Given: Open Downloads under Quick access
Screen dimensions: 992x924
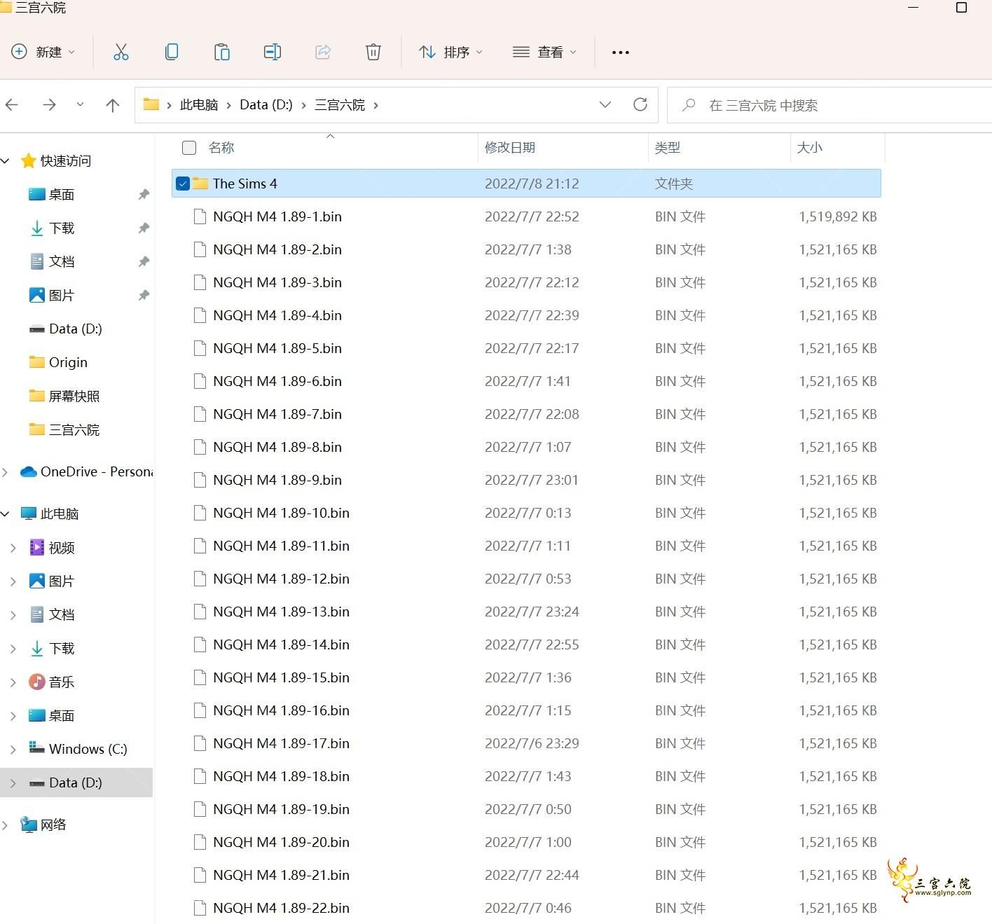Looking at the screenshot, I should pos(62,228).
